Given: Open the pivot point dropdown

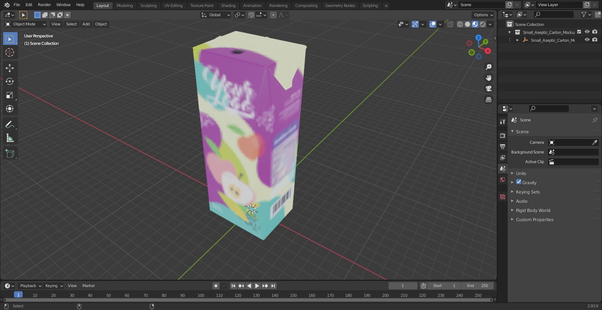Looking at the screenshot, I should point(239,15).
